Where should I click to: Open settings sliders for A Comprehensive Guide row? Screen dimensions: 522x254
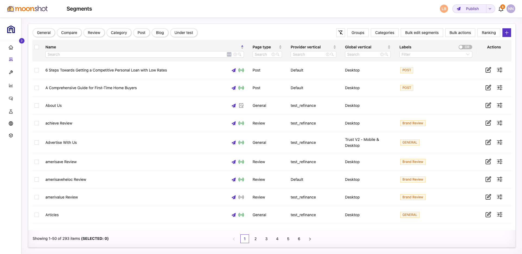click(500, 88)
